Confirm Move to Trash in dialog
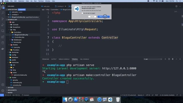183x103 pixels. [x=104, y=17]
